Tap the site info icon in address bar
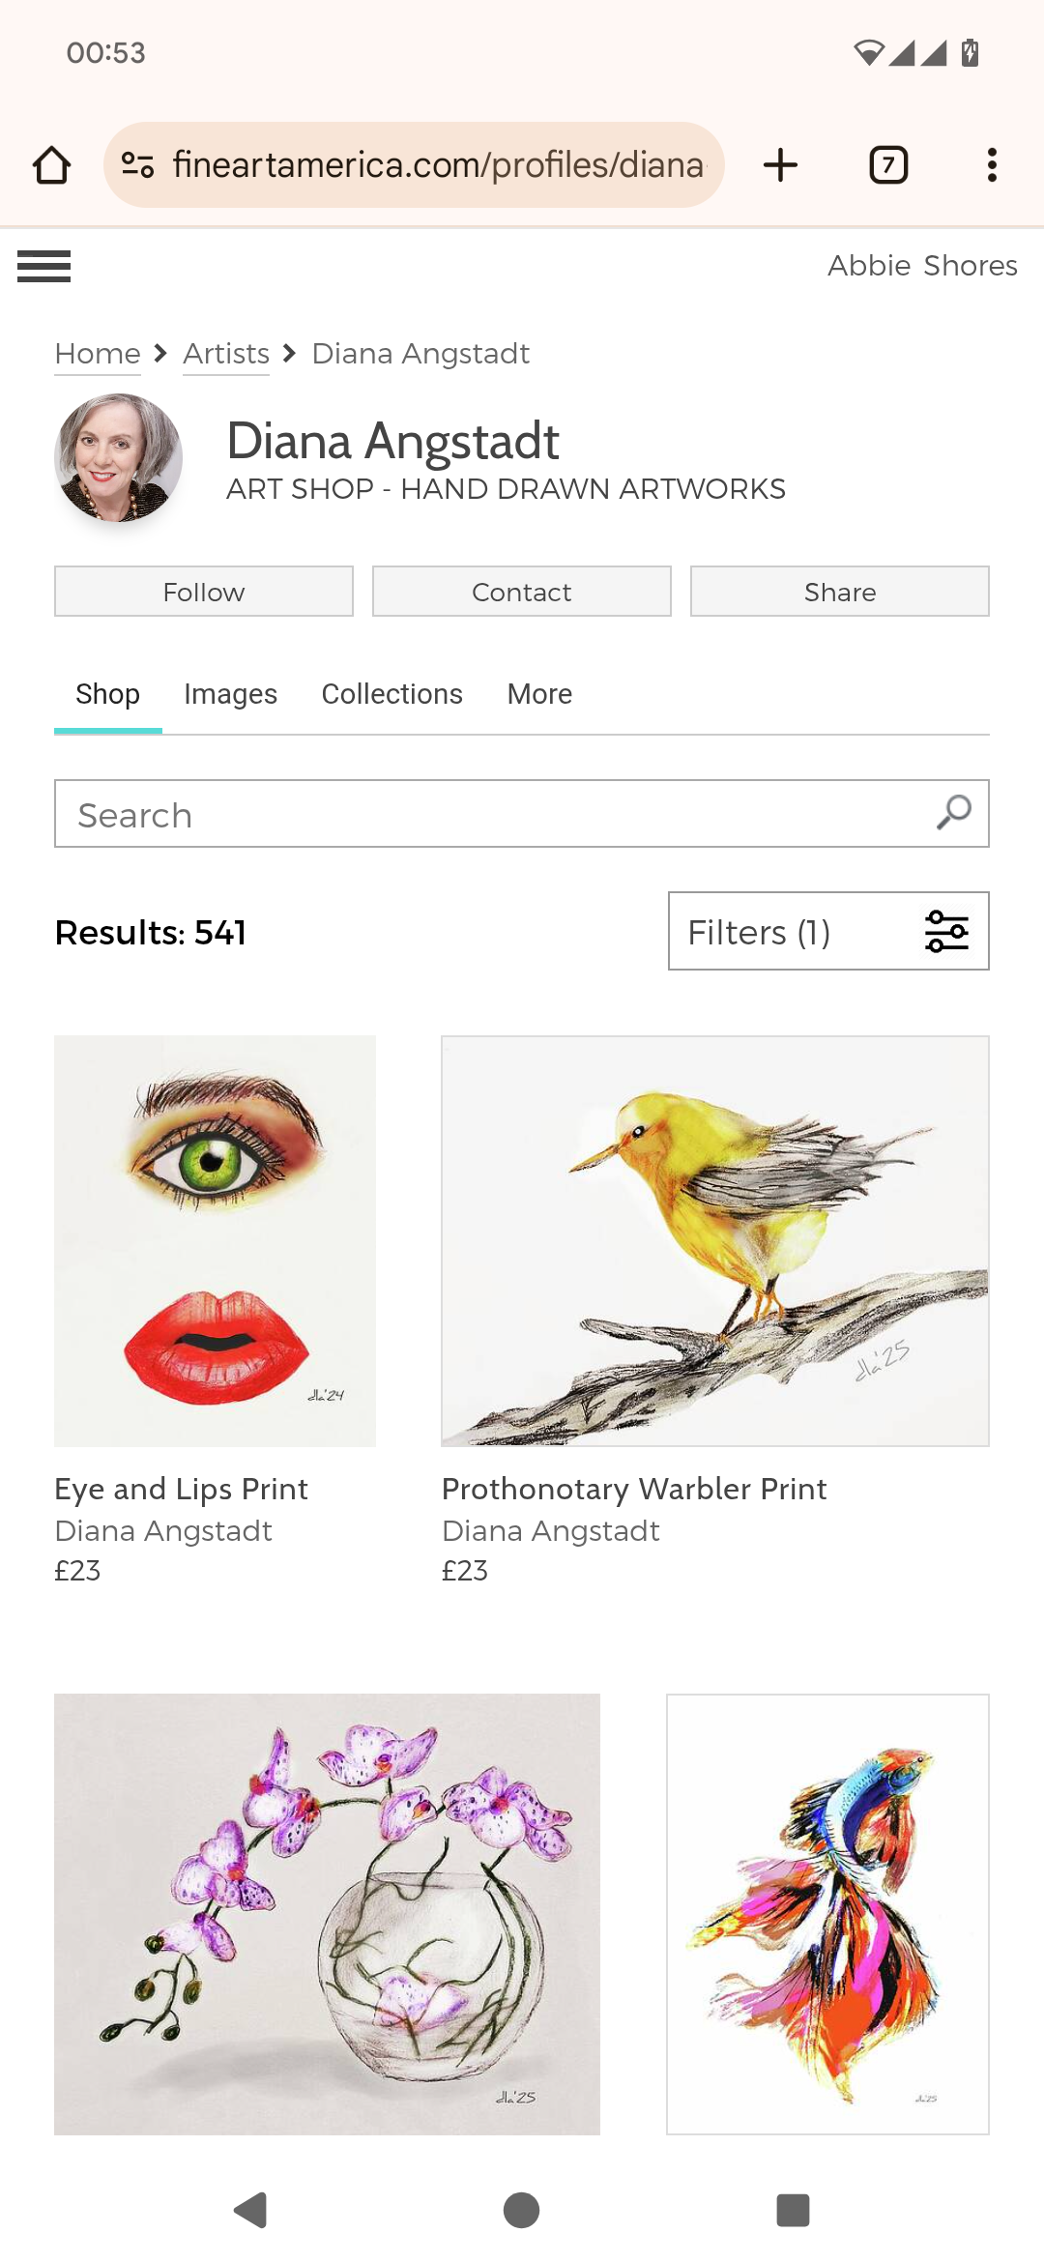This screenshot has height=2262, width=1044. click(x=138, y=165)
